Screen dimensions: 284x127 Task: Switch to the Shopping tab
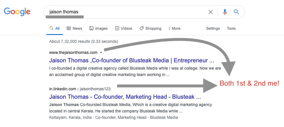click(150, 29)
